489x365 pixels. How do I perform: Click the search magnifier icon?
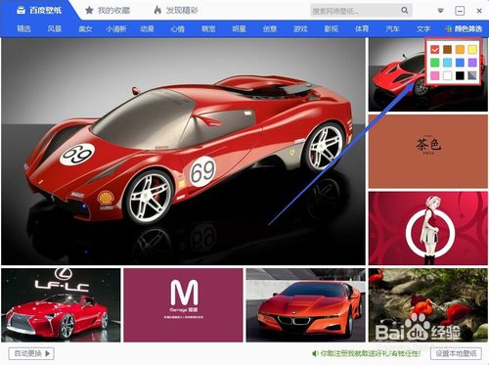(405, 11)
